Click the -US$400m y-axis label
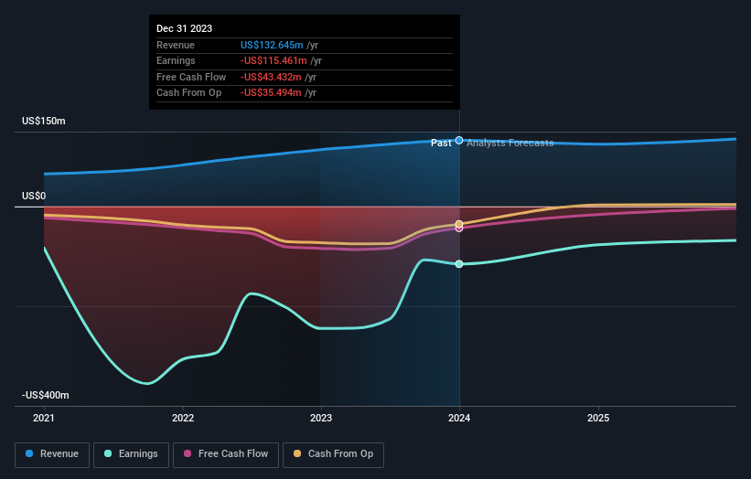The width and height of the screenshot is (751, 479). tap(46, 395)
